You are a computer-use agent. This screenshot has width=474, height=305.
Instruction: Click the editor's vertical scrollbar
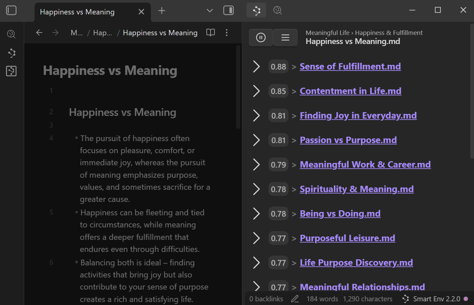(238, 87)
